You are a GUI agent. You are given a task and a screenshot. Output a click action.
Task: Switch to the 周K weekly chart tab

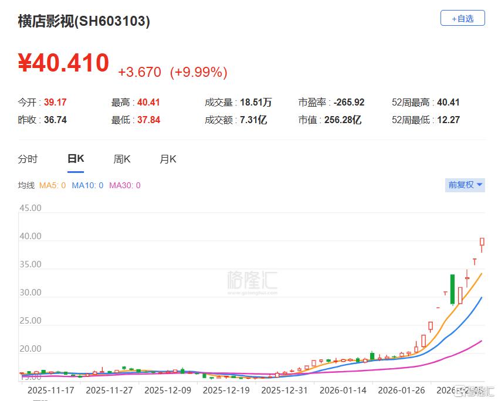121,158
